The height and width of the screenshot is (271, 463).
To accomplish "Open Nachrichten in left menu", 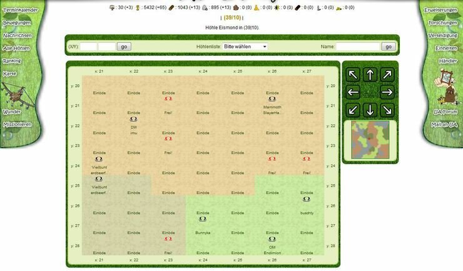I will 18,36.
